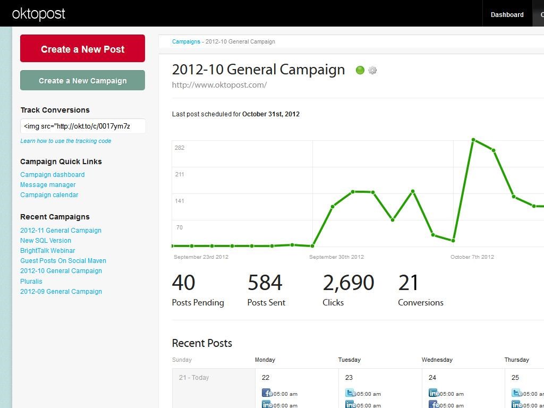
Task: Open Tuesday 23 Twitter post icon
Action: pyautogui.click(x=351, y=393)
